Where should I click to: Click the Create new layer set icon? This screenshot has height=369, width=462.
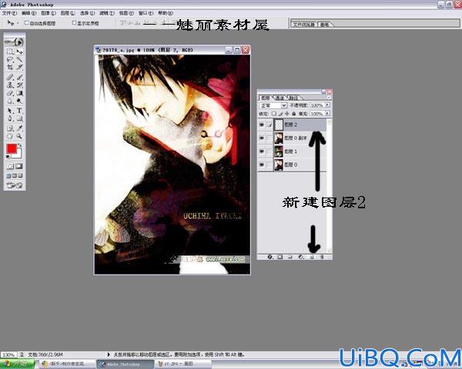pos(290,257)
